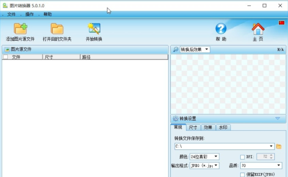Switch to the 尺寸 tab
Screen dimensions: 288x177
point(193,127)
